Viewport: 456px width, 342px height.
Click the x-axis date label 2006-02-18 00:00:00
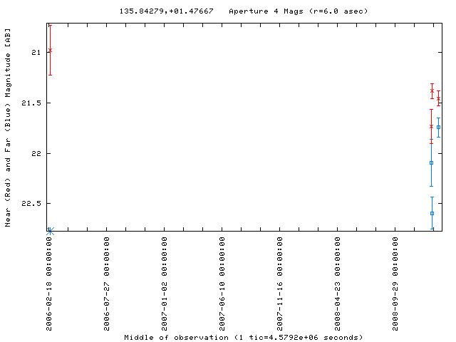pos(49,284)
